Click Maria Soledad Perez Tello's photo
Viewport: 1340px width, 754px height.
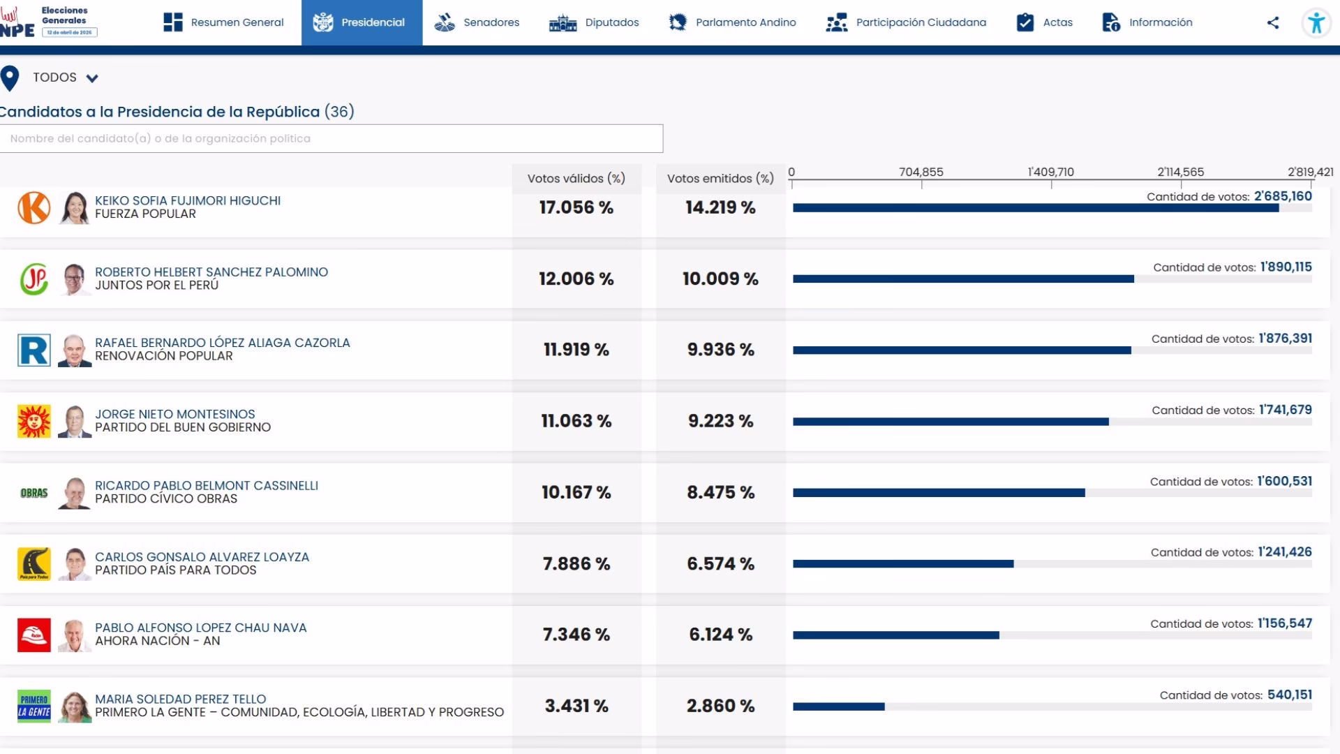pos(75,707)
